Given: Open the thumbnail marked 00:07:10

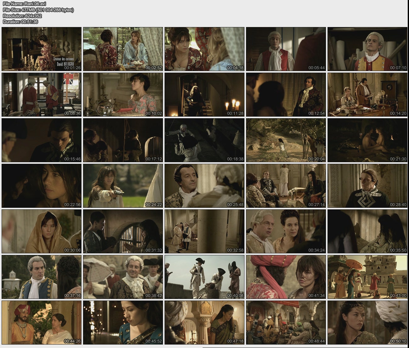Looking at the screenshot, I should coord(367,49).
